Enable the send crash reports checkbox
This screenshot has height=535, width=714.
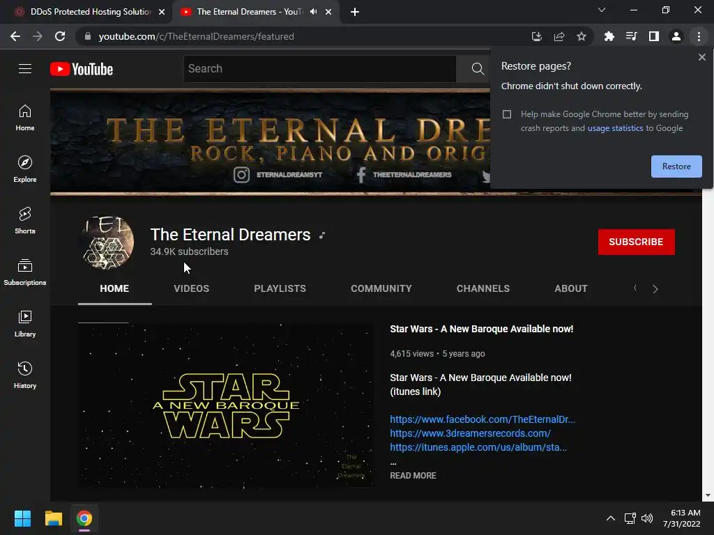pos(507,114)
